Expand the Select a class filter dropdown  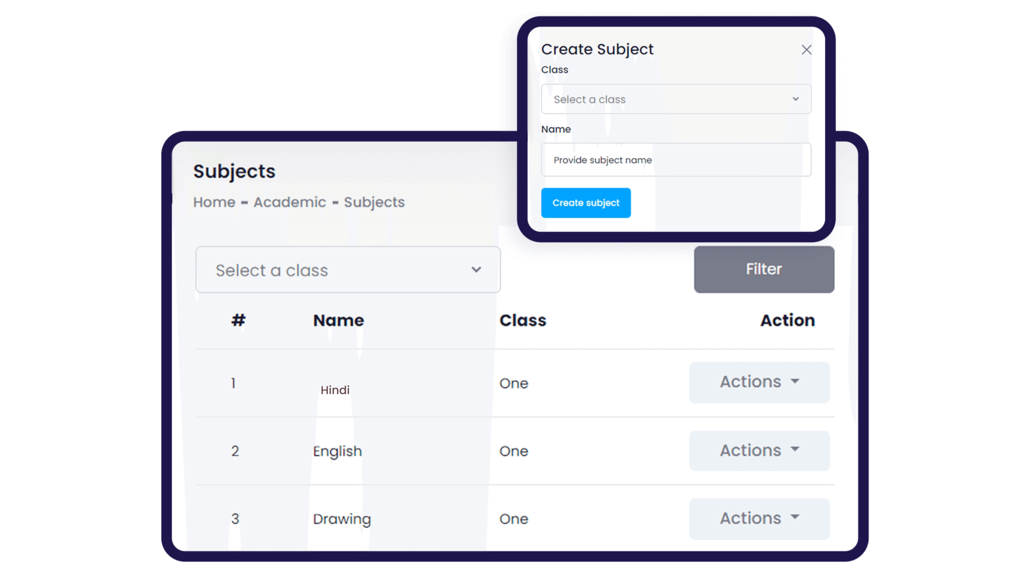click(348, 270)
